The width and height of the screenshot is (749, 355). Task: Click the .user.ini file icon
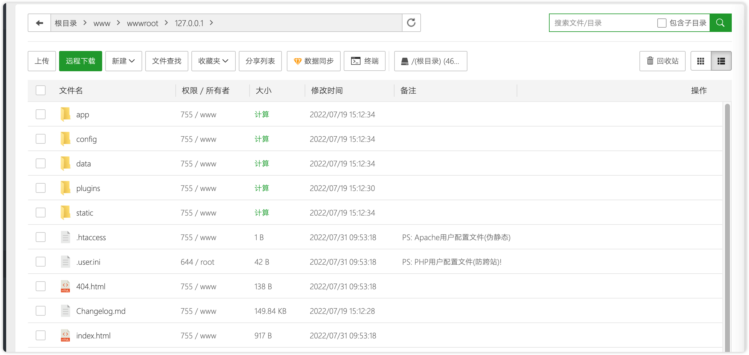[66, 262]
